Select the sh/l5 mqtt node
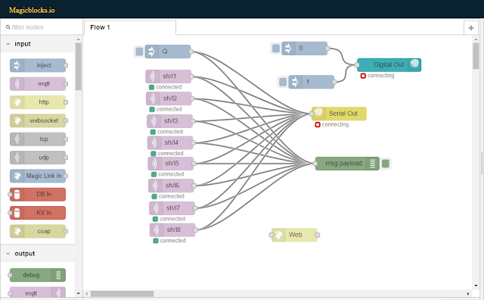Screen dimensions: 484x300 tap(171, 164)
